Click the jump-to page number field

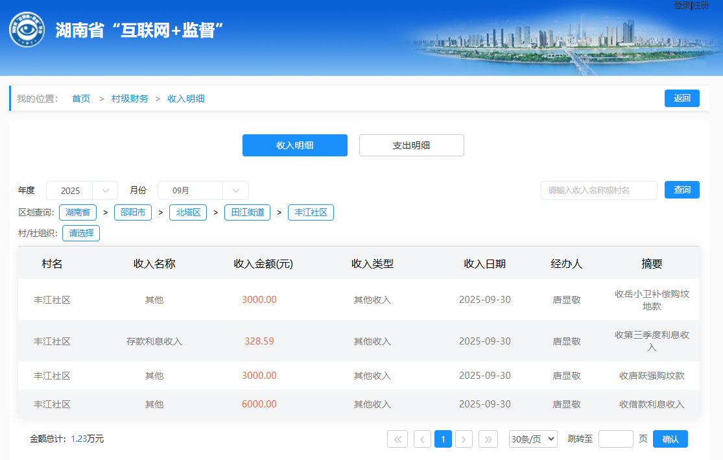tap(615, 439)
